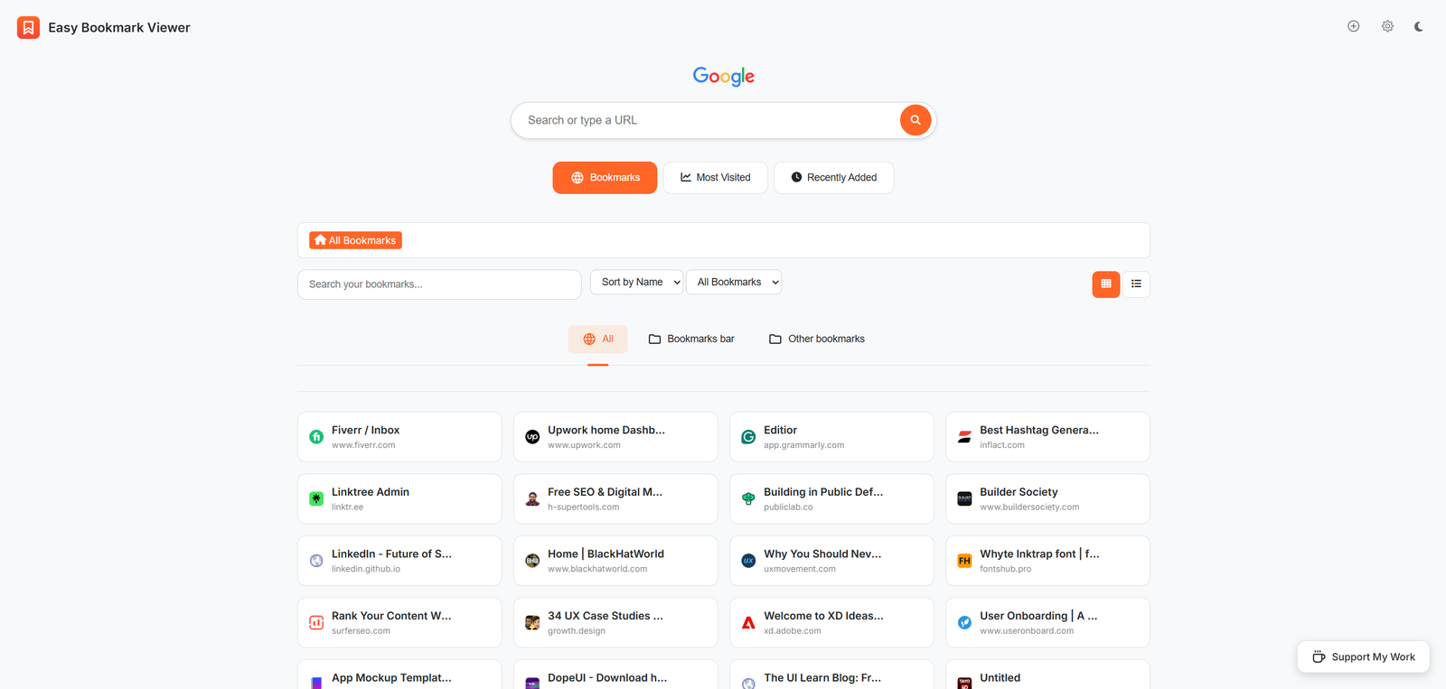
Task: Click the Search your bookmarks field
Action: click(439, 284)
